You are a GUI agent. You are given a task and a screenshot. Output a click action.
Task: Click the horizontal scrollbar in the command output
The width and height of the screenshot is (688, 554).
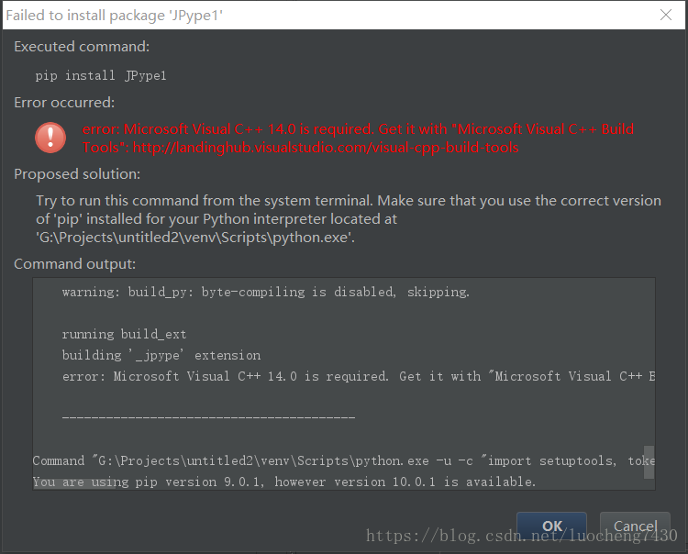click(73, 484)
